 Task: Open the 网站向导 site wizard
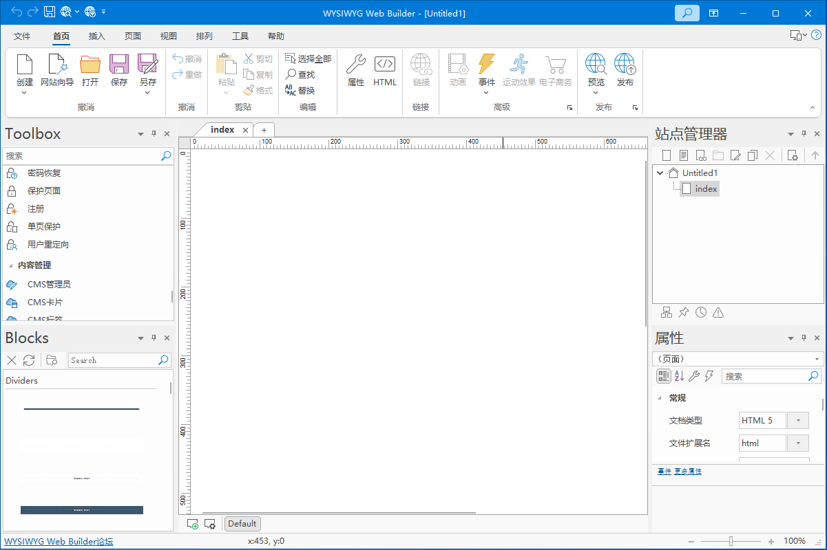pos(57,64)
